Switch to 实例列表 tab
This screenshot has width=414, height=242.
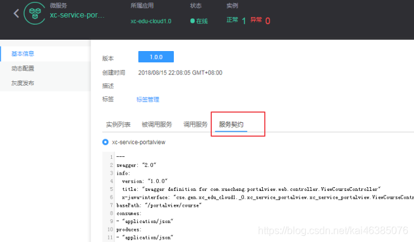pyautogui.click(x=118, y=125)
